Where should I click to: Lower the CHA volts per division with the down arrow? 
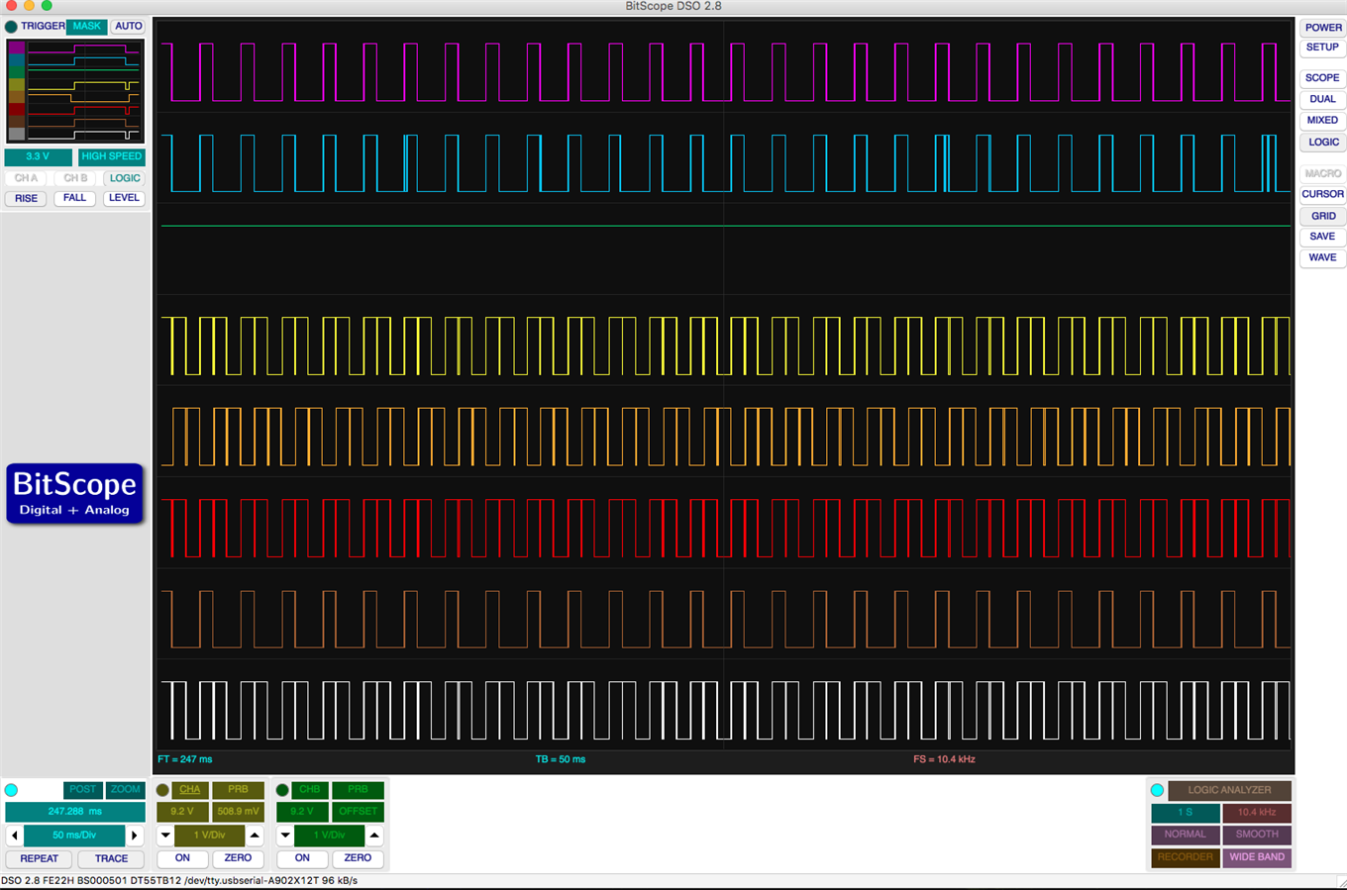[x=165, y=836]
